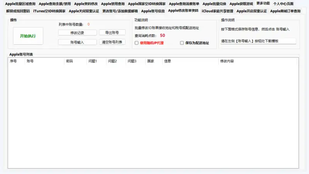Select the iTunes空ID转换国家 tab
The height and width of the screenshot is (174, 309).
point(49,11)
